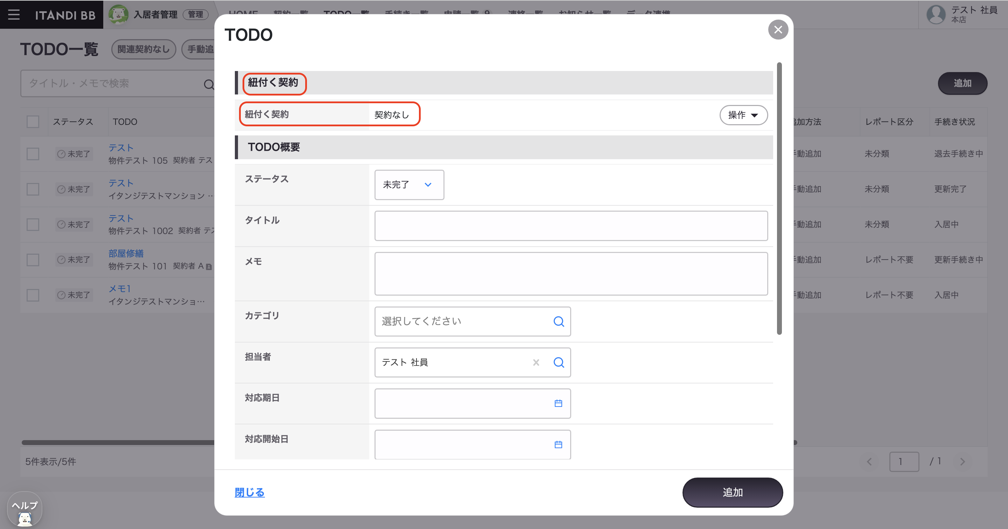Click the 退去手続き中 cell

[958, 154]
